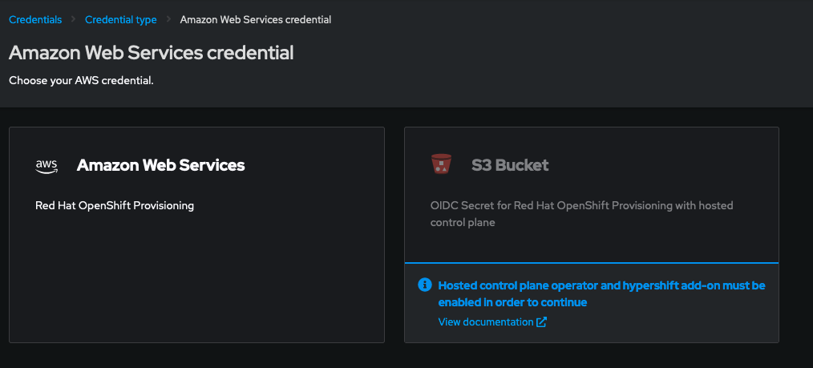The image size is (813, 368).
Task: Click the large Amazon Web Services credential heading
Action: (x=151, y=53)
